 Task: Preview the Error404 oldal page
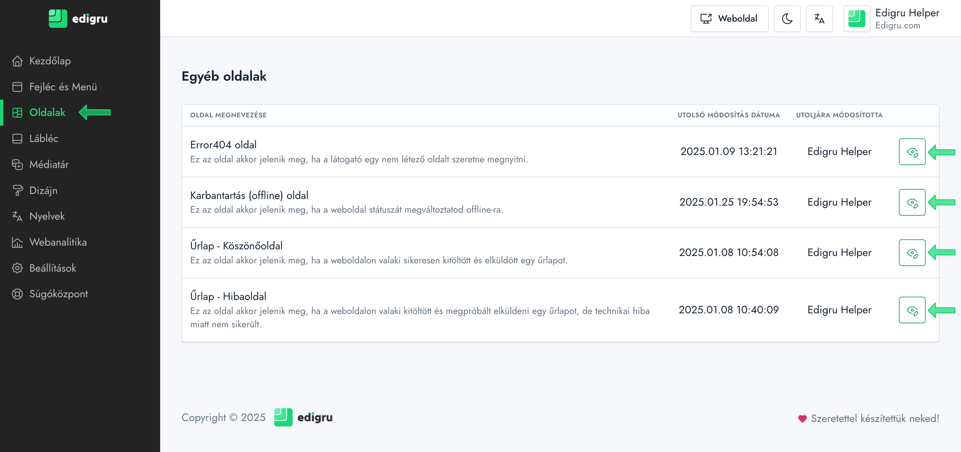click(912, 152)
